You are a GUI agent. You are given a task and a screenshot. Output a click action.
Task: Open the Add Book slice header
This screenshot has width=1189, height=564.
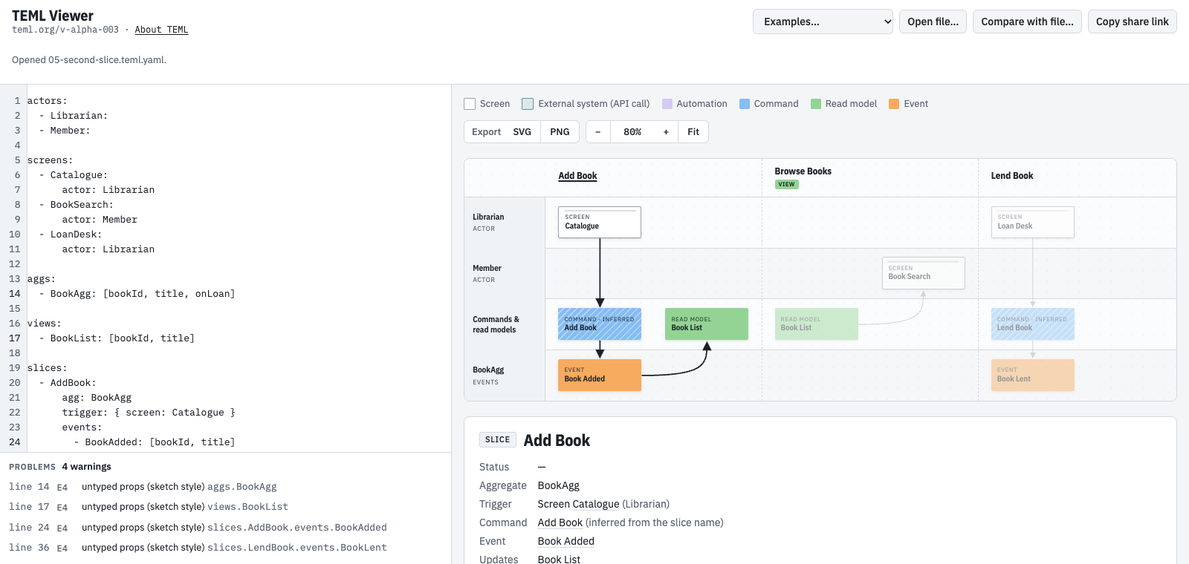pyautogui.click(x=577, y=176)
